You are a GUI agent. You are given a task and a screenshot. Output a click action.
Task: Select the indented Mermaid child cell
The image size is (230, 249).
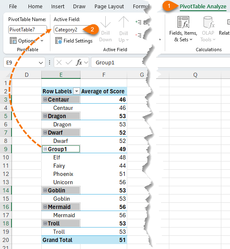(61, 215)
